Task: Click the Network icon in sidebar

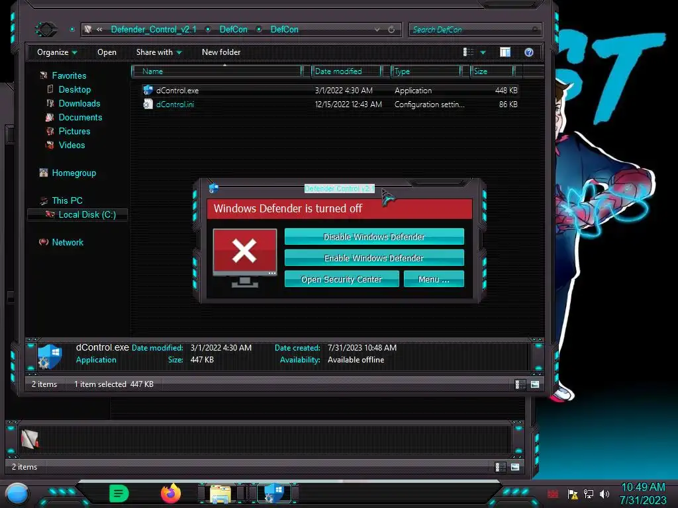Action: coord(43,242)
